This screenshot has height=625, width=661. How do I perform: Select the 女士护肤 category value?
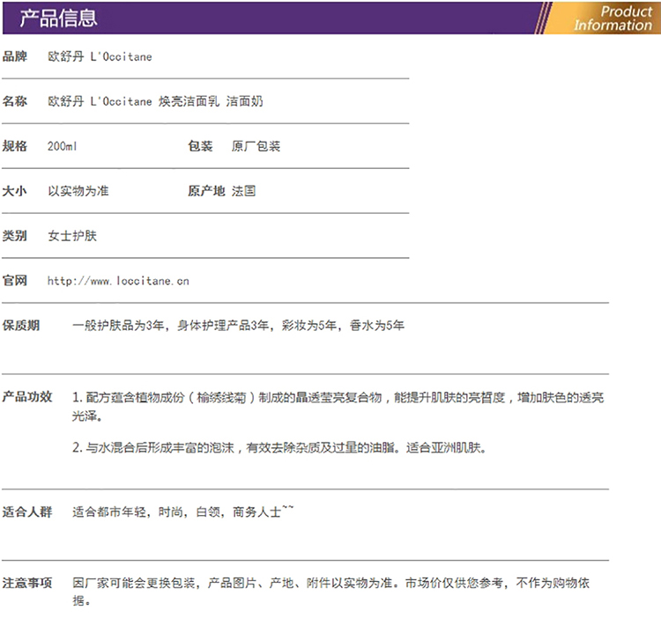(72, 236)
